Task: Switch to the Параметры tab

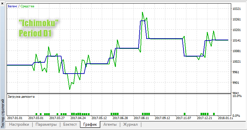Action: pos(46,124)
